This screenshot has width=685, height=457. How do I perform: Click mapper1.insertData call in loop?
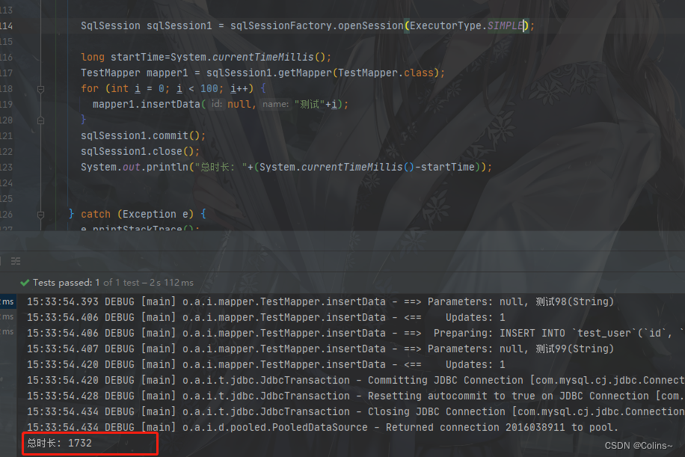coord(220,105)
